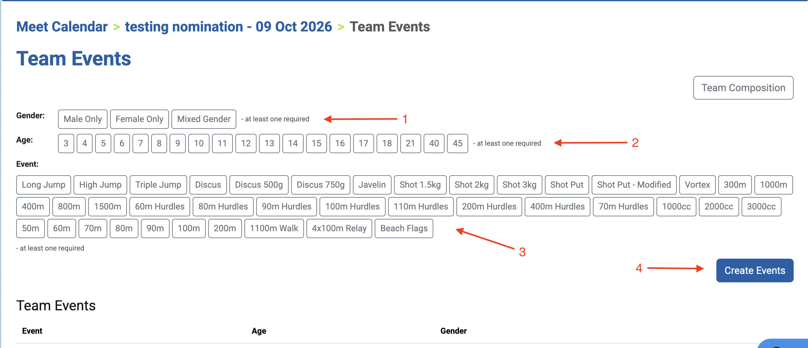The height and width of the screenshot is (348, 808).
Task: Pick the 2000cc event
Action: [719, 207]
